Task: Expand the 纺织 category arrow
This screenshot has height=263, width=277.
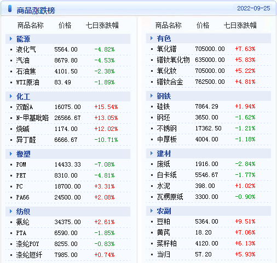Action: (11, 211)
